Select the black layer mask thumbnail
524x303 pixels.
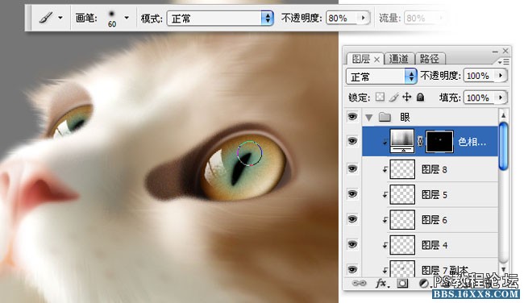(x=439, y=141)
